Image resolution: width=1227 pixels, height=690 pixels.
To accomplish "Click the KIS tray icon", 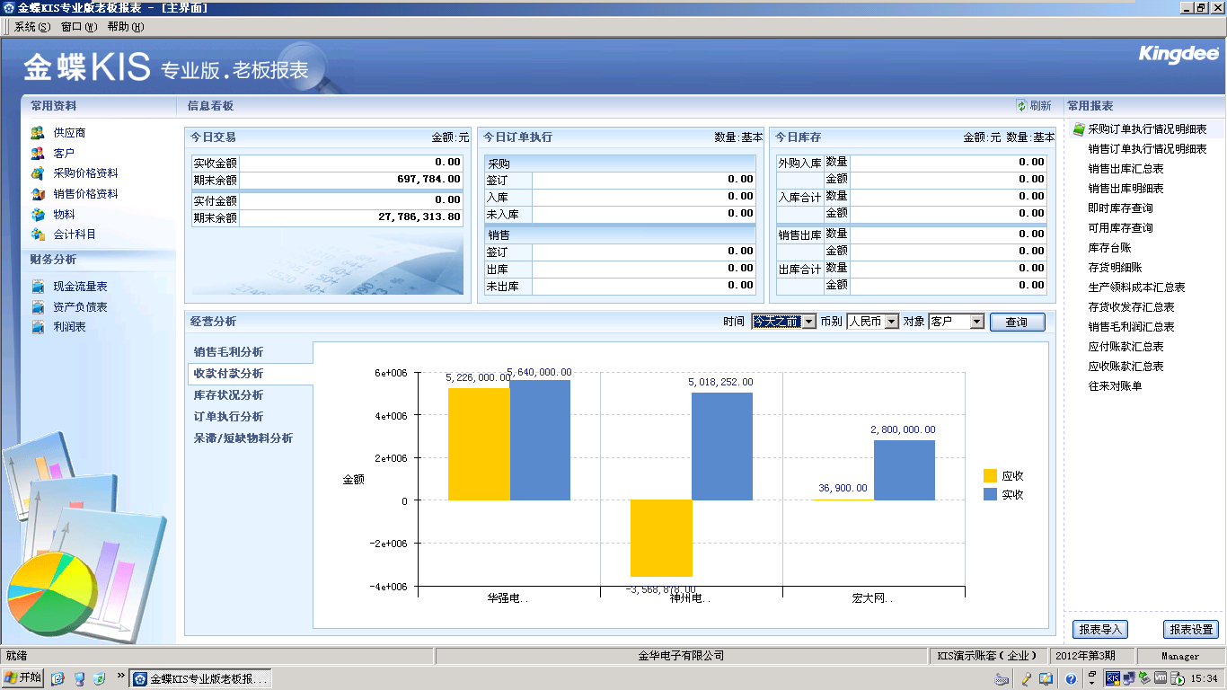I will [1113, 678].
